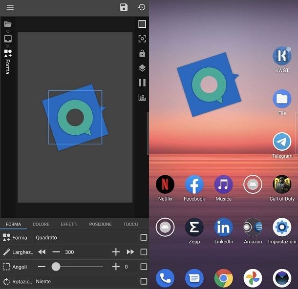Open the layers icon in editor sidebar
Image resolution: width=298 pixels, height=289 pixels.
(142, 68)
